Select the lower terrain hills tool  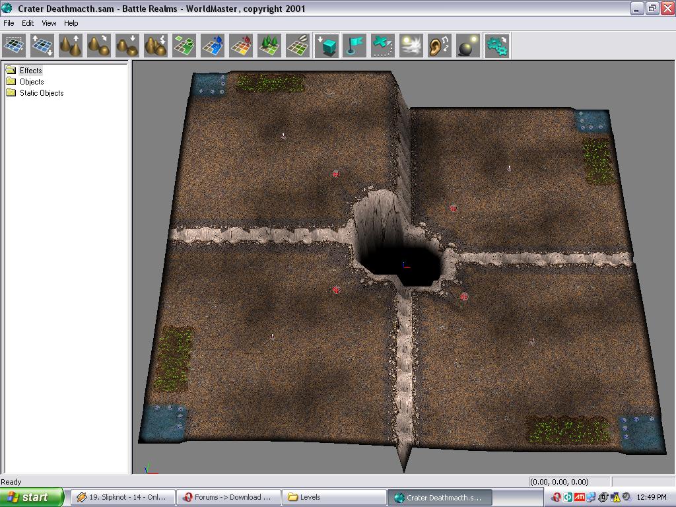127,46
